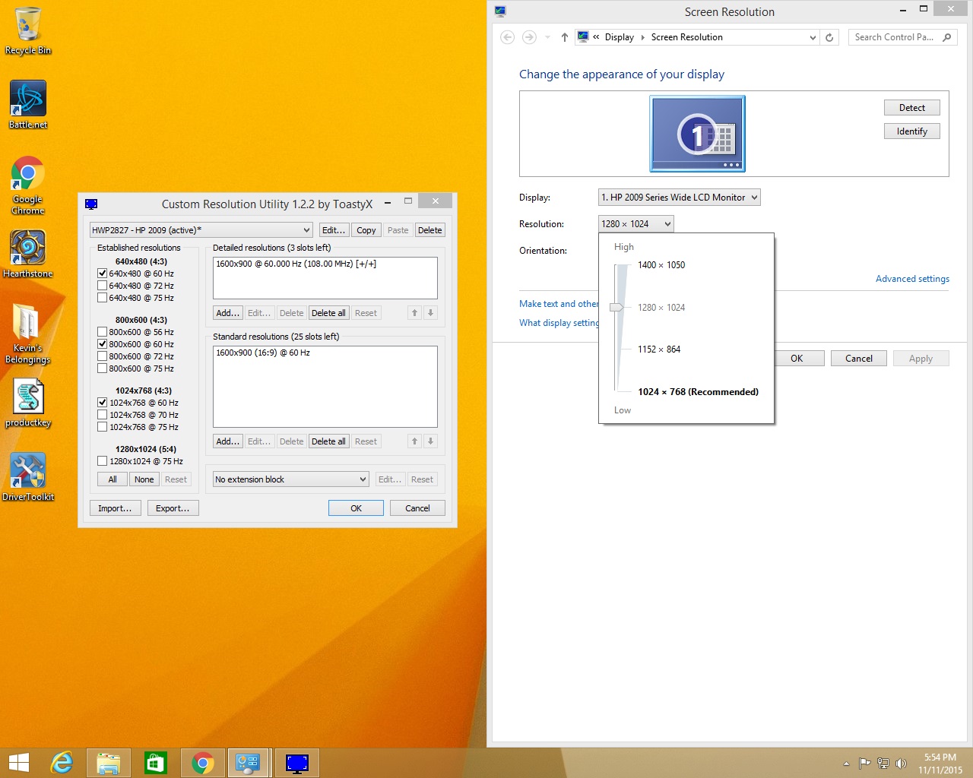The image size is (973, 778).
Task: Open Hearthstone desktop icon
Action: 28,249
